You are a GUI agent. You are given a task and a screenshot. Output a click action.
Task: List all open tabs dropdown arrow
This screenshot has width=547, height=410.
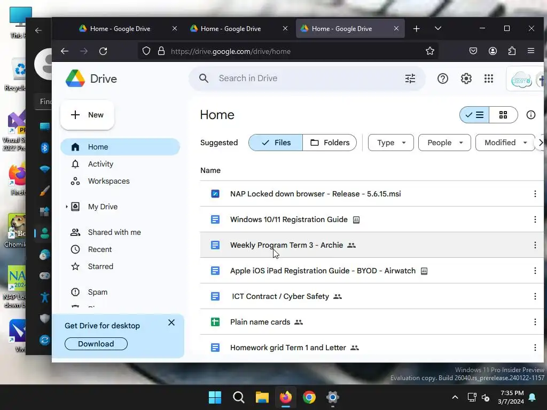coord(438,28)
